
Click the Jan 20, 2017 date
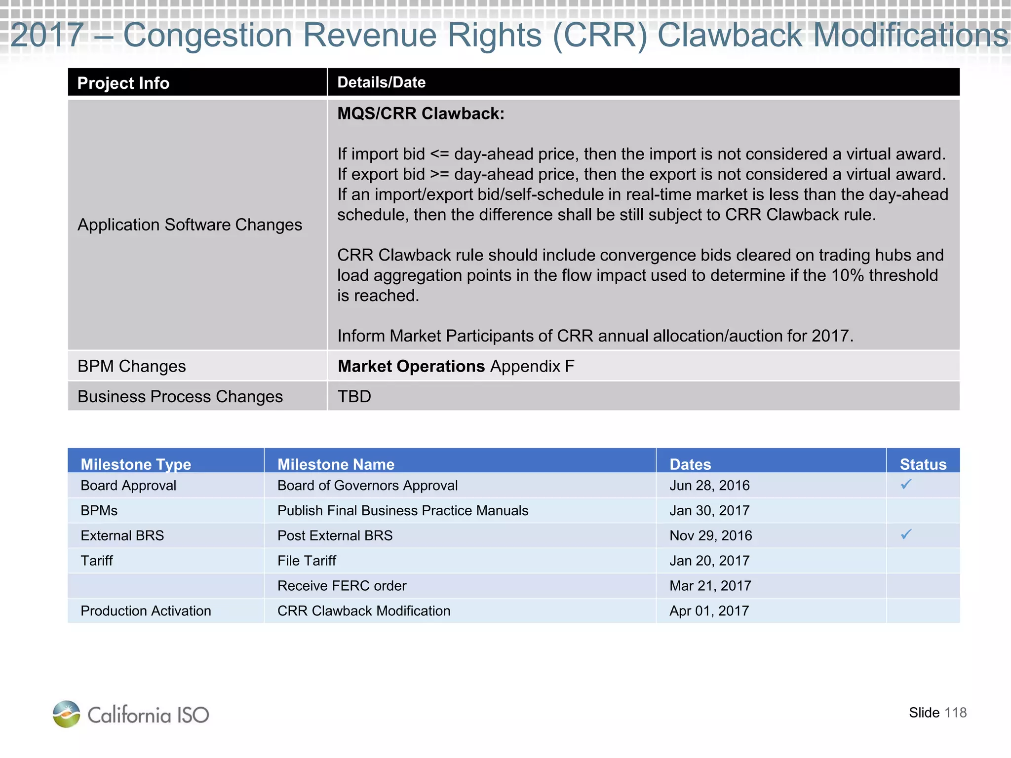[709, 561]
